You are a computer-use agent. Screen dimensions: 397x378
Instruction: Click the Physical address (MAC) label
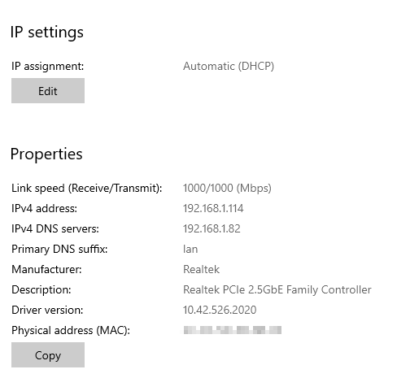point(71,330)
